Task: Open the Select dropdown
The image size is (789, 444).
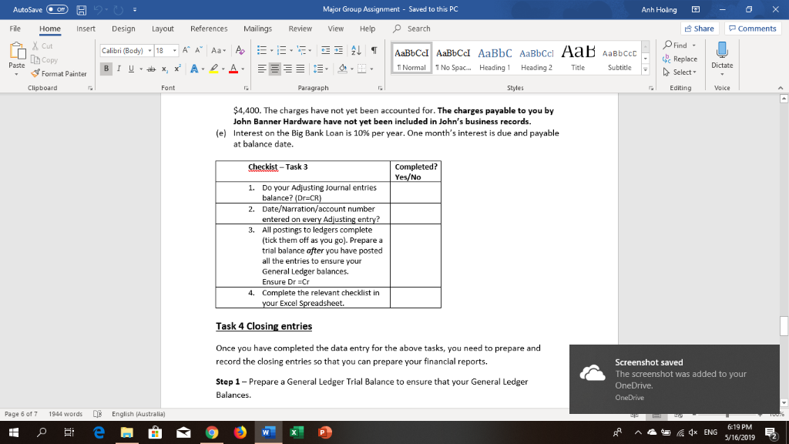Action: click(680, 72)
